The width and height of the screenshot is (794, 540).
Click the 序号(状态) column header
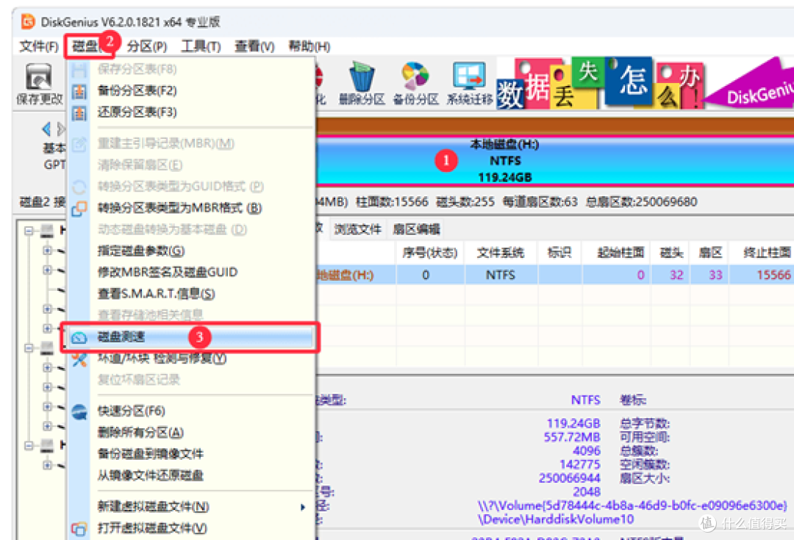point(430,253)
